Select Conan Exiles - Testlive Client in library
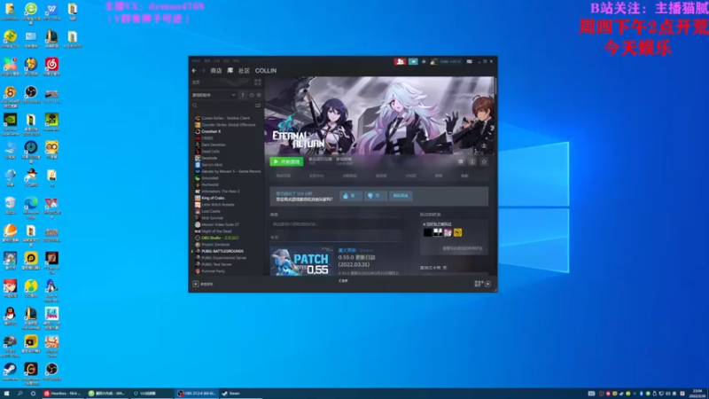The height and width of the screenshot is (399, 709). tap(225, 118)
